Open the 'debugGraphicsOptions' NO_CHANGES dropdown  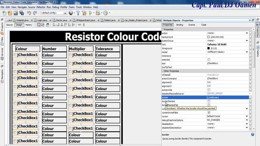[247, 120]
